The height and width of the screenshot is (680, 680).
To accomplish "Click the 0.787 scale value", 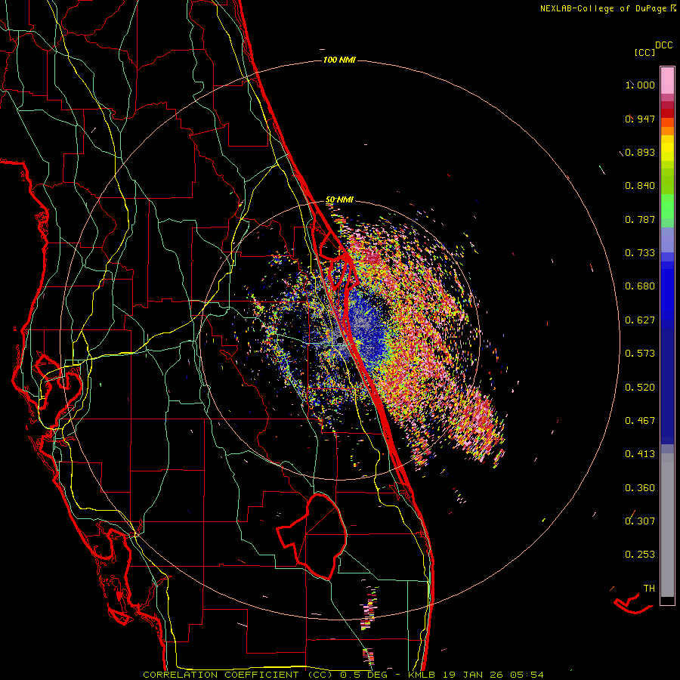I will point(640,219).
